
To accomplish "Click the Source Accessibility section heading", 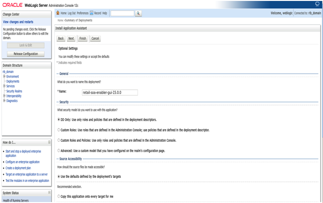I will pyautogui.click(x=70, y=159).
